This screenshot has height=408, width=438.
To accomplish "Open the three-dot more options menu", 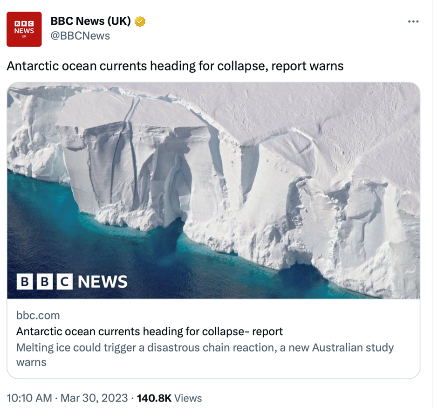I will 413,22.
